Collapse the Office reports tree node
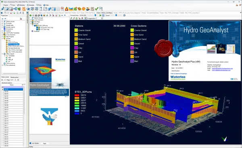The image size is (242, 148). (x=2, y=54)
